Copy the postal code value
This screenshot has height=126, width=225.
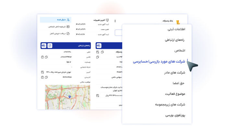[x=46, y=77]
